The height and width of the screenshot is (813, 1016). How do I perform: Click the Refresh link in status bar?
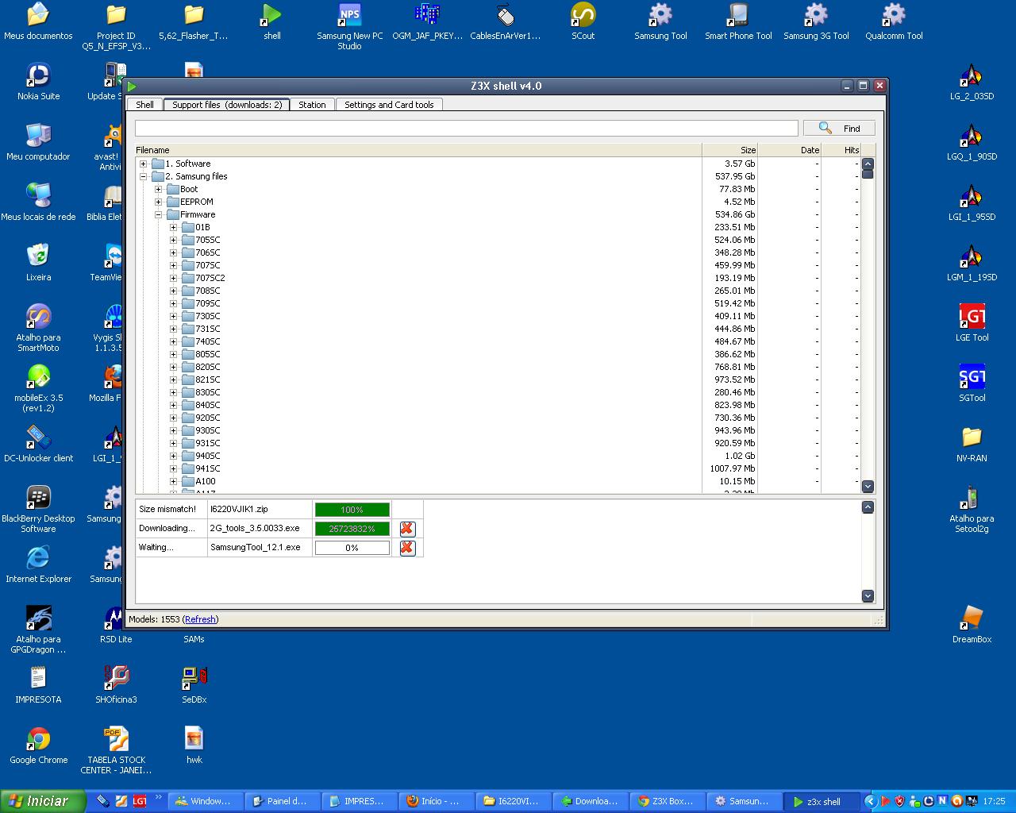pyautogui.click(x=200, y=619)
